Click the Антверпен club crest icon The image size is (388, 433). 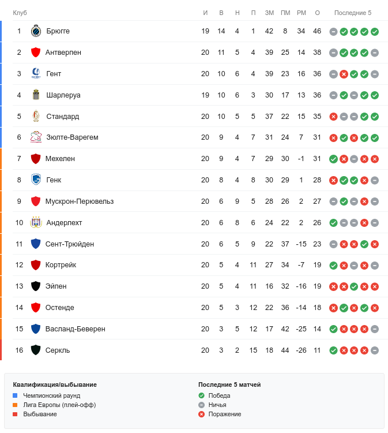[36, 53]
